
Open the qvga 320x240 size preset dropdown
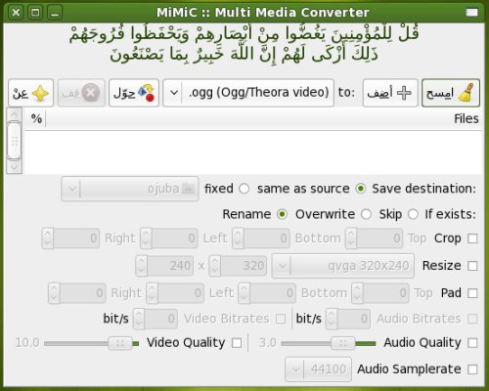pos(343,266)
